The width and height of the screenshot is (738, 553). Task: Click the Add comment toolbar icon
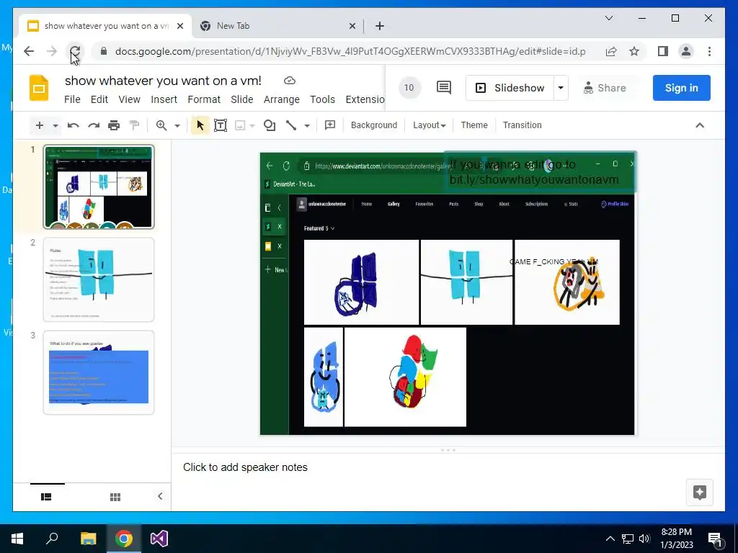[x=330, y=125]
